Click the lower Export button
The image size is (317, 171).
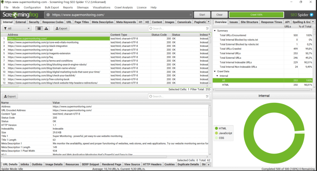tap(10, 96)
